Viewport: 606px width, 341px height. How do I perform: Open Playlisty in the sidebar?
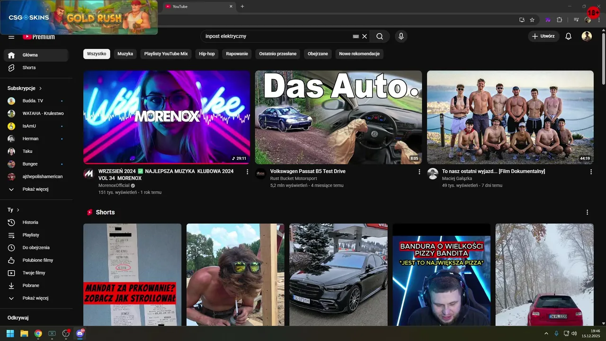pos(36,235)
